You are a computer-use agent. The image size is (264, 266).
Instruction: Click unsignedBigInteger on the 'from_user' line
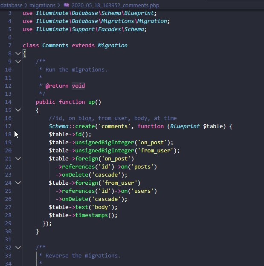(x=104, y=151)
